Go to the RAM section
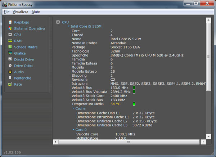This screenshot has width=216, height=157. pos(18,41)
